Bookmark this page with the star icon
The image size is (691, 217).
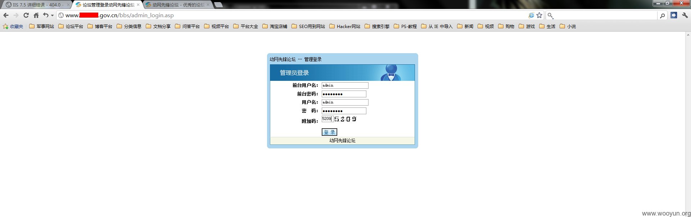[539, 15]
